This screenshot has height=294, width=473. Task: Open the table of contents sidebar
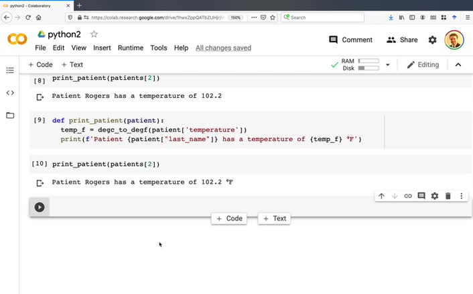10,70
